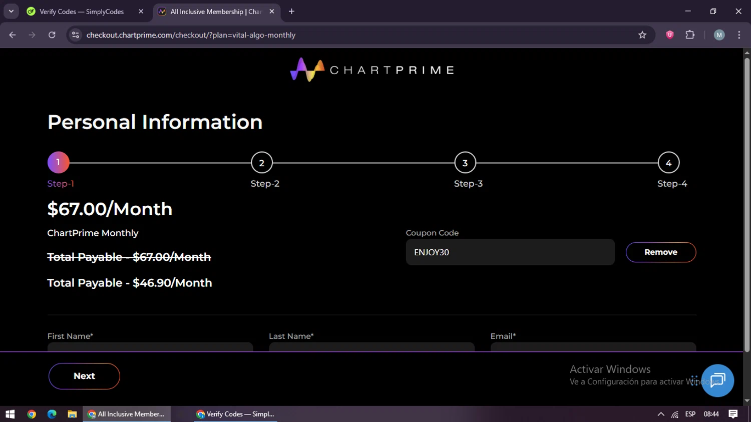Switch to Verify Codes taskbar window

(x=235, y=414)
